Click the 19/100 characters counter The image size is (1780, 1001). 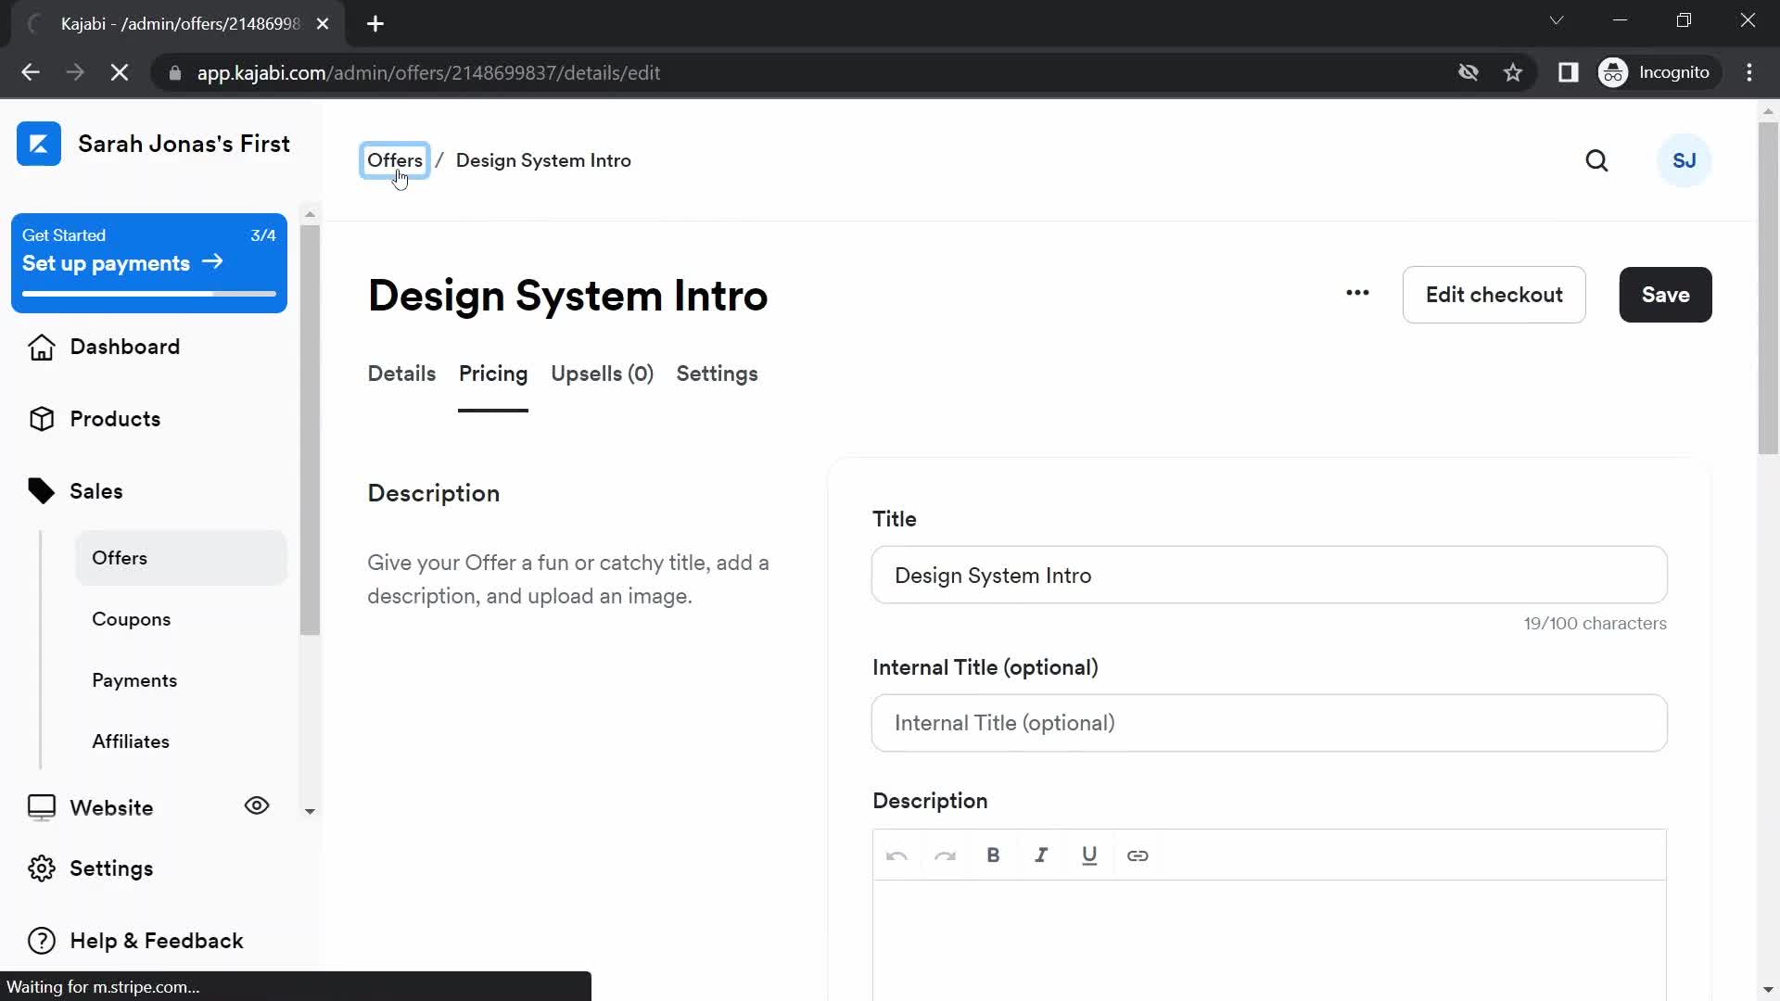point(1595,624)
